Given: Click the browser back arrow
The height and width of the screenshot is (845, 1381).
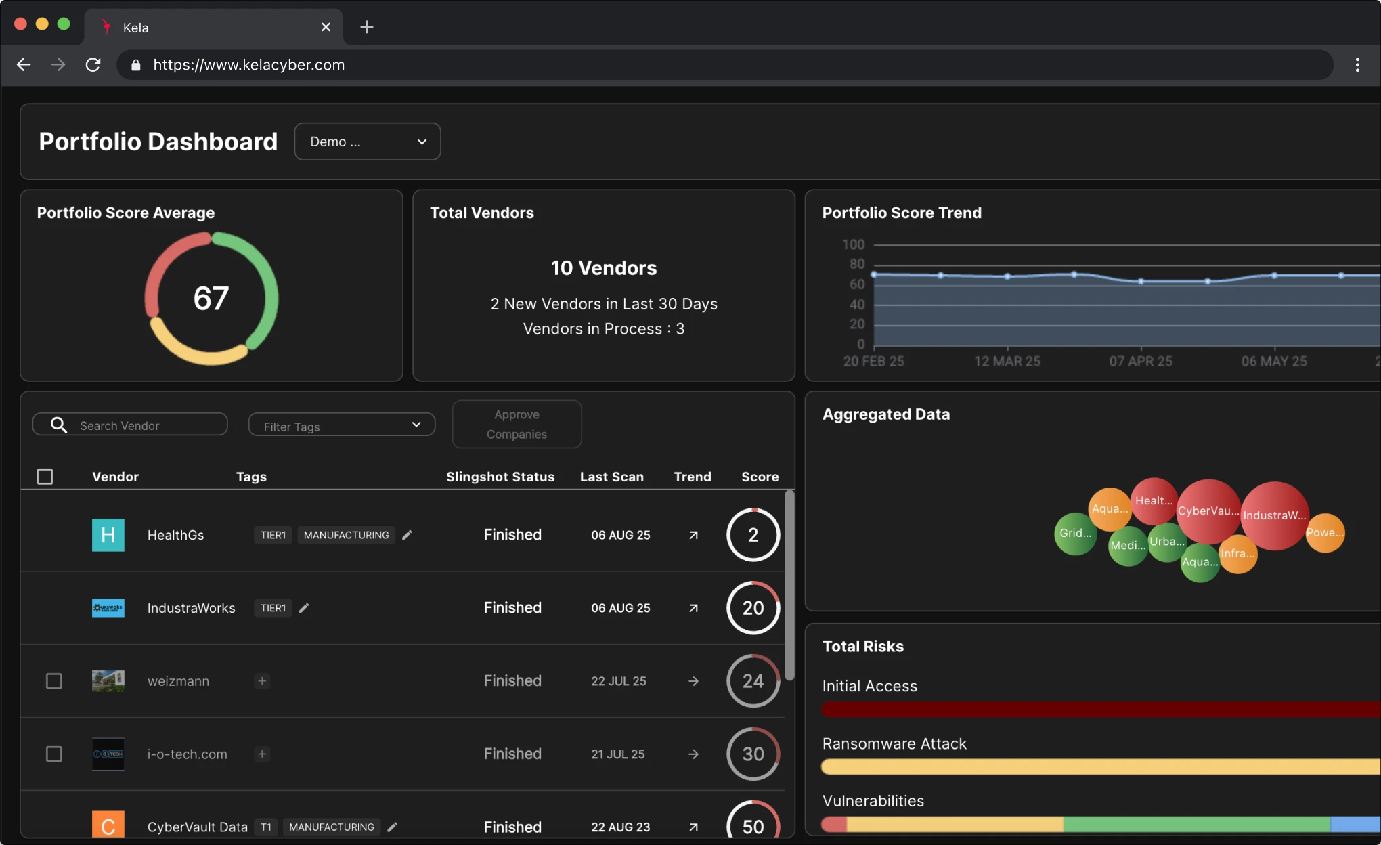Looking at the screenshot, I should point(24,64).
